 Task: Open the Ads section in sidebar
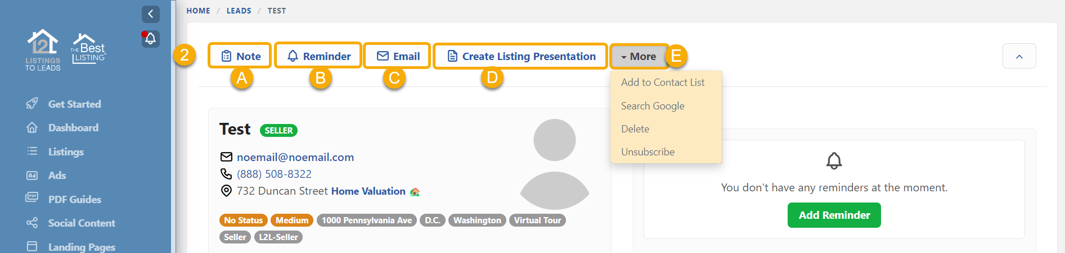pyautogui.click(x=57, y=176)
